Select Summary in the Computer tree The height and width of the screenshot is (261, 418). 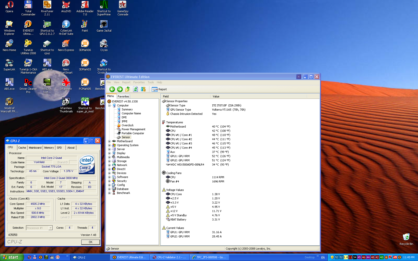127,110
